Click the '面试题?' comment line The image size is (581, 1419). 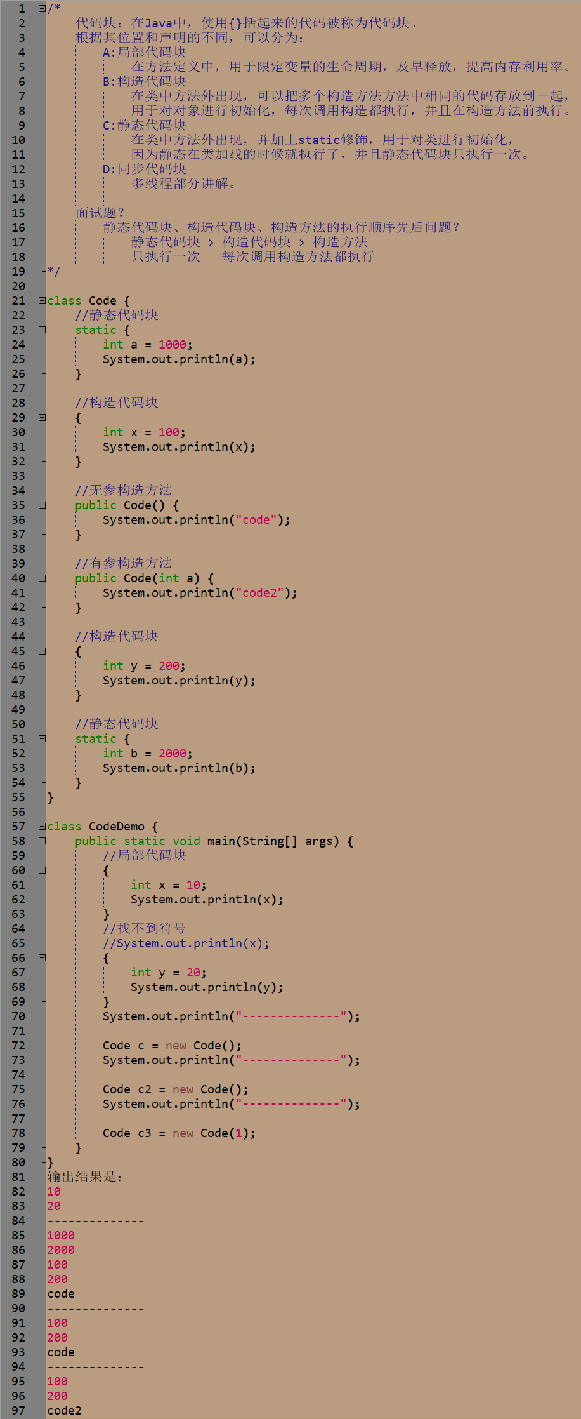pos(100,213)
